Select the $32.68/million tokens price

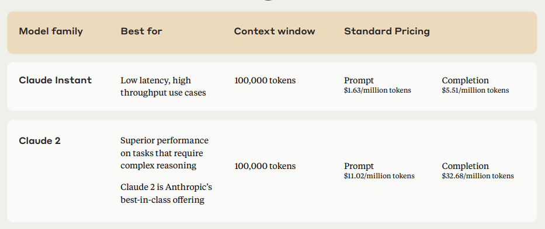coord(478,176)
